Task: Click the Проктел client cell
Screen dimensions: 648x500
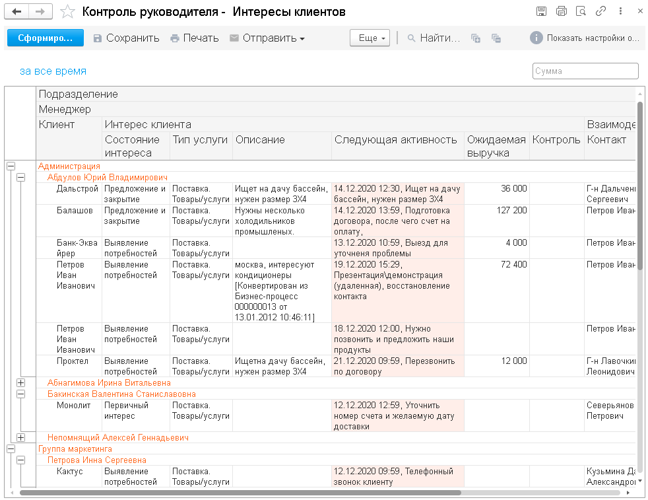Action: pos(69,366)
